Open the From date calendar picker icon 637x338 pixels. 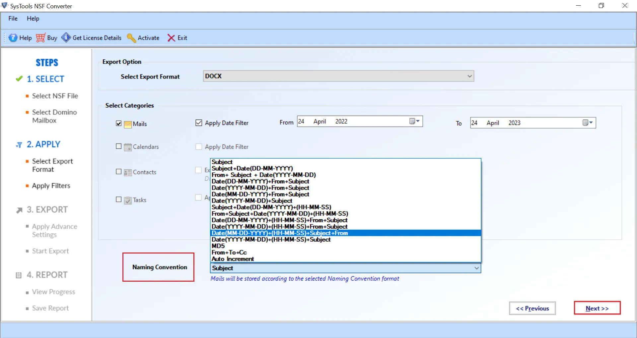coord(414,121)
